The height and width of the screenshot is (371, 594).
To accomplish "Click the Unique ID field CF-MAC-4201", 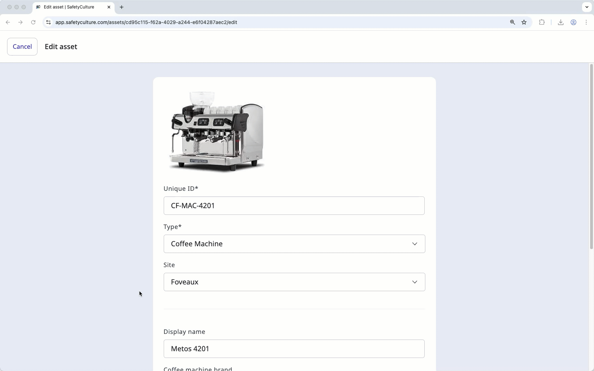I will point(294,206).
